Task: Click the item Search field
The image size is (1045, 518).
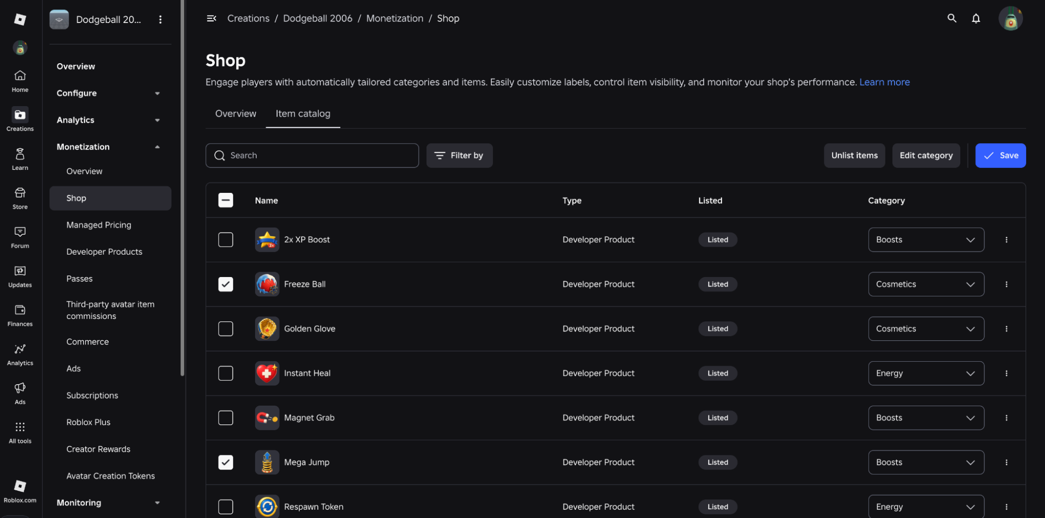Action: point(312,155)
